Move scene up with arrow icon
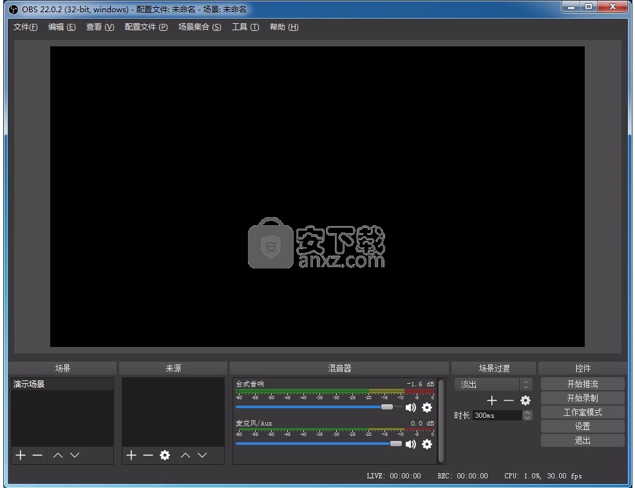 click(58, 455)
